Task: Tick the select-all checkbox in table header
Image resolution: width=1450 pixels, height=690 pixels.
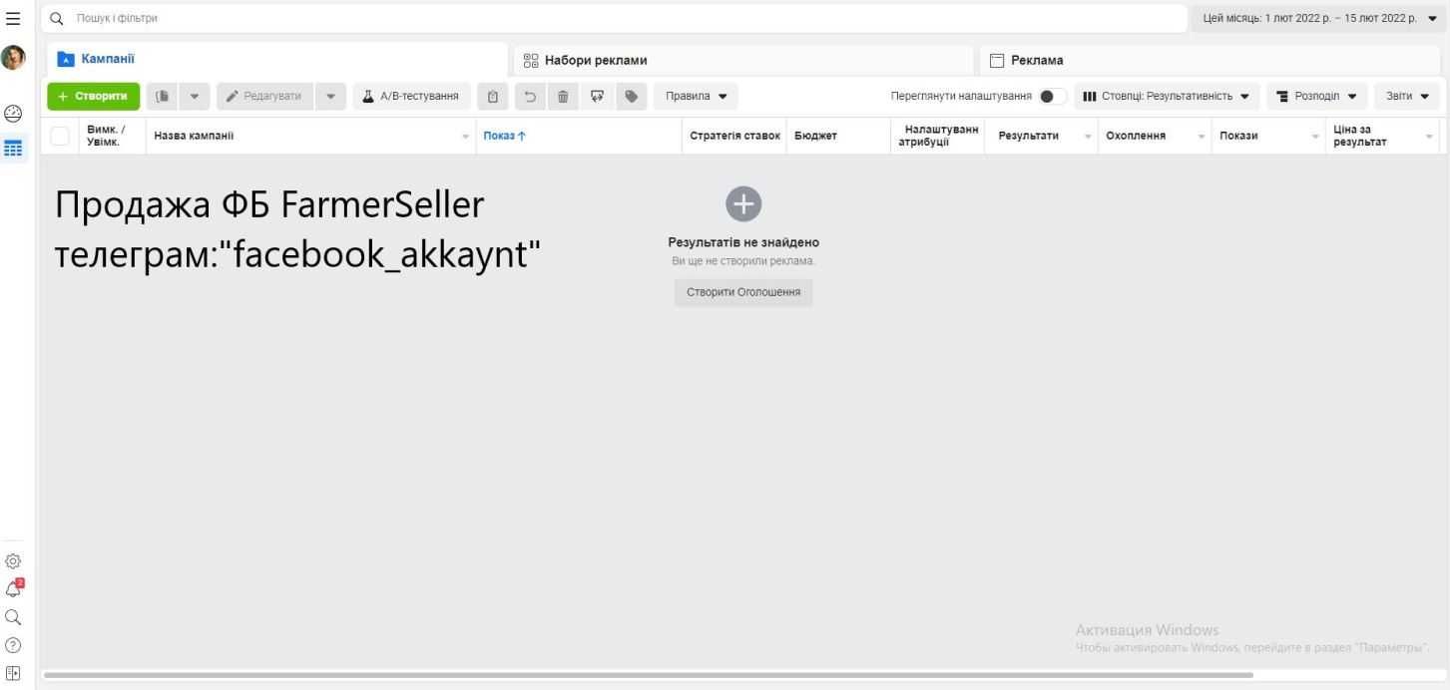Action: click(x=62, y=137)
